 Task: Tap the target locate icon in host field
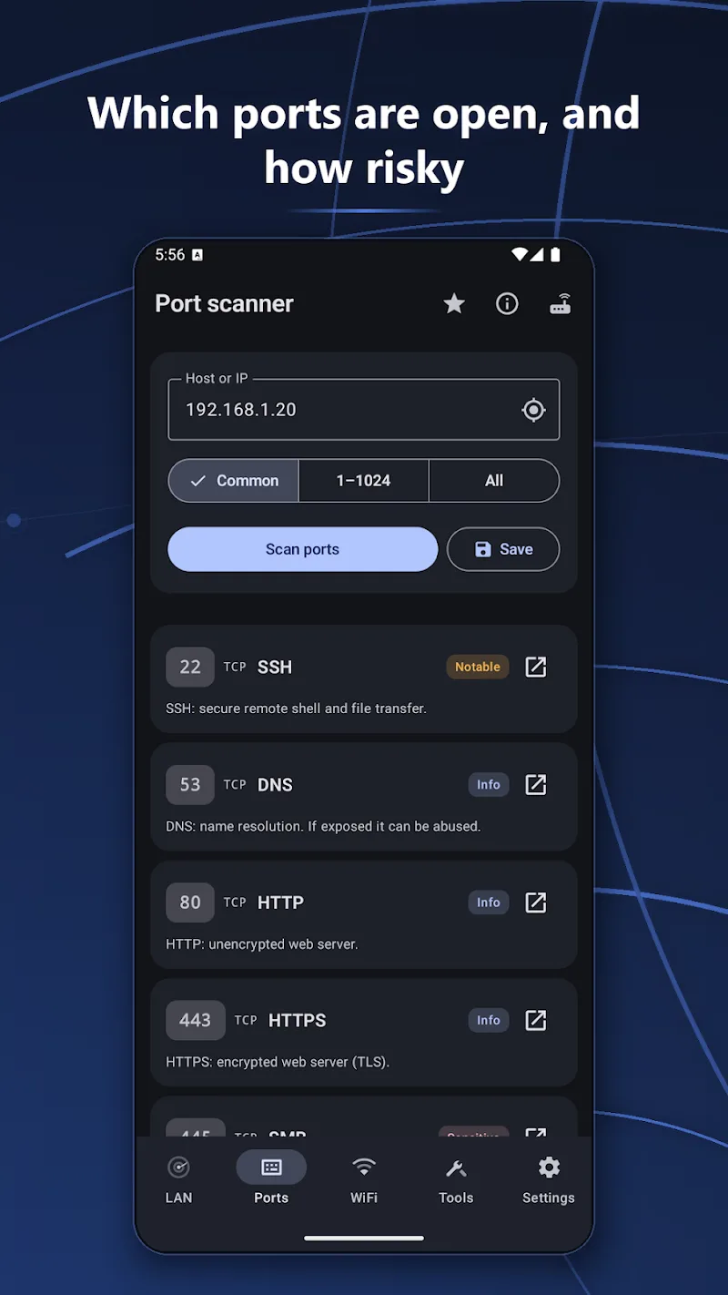pyautogui.click(x=534, y=410)
